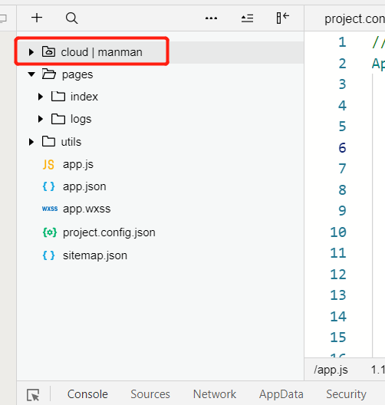The height and width of the screenshot is (405, 385).
Task: Open the three-dots more options menu
Action: tap(211, 18)
